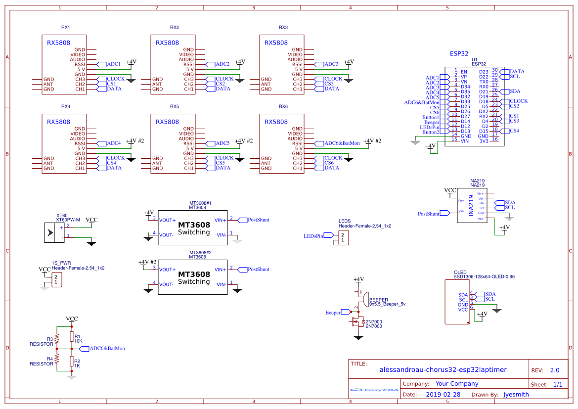Click ADC6&BatMon port at the resistor divider

pyautogui.click(x=102, y=349)
